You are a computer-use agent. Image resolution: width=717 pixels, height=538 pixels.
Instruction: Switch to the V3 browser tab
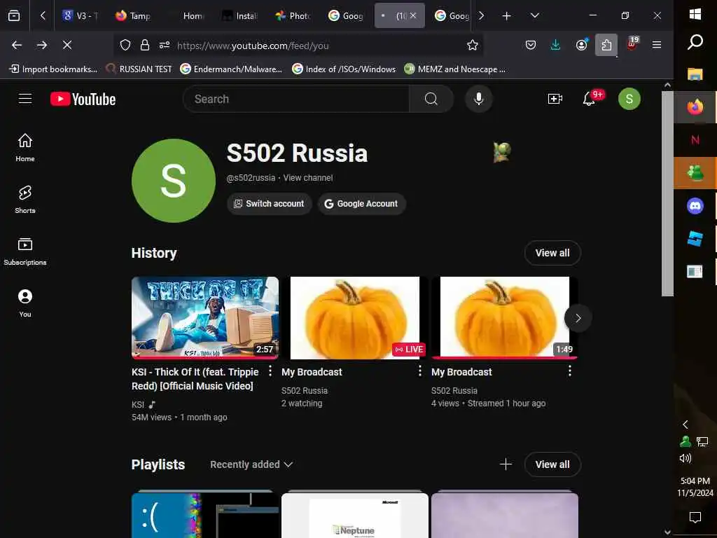click(81, 16)
